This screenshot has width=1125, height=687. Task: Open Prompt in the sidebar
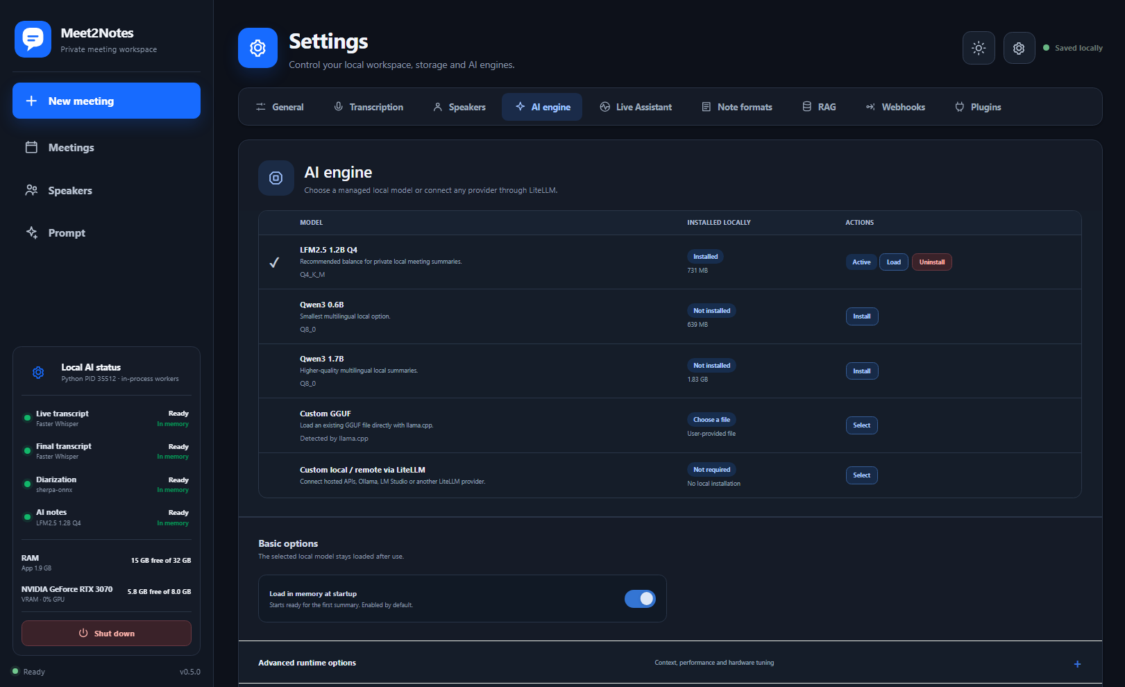click(x=106, y=232)
